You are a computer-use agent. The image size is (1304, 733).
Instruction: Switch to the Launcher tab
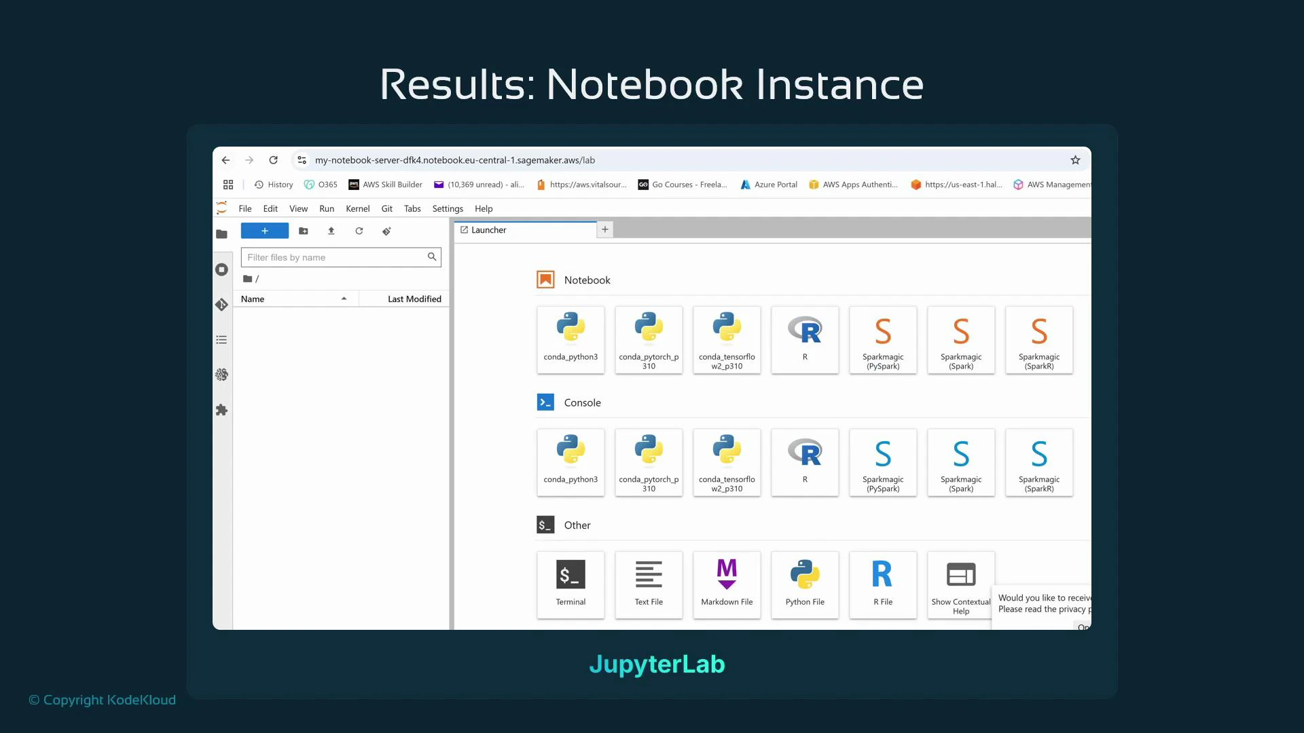[x=488, y=229]
